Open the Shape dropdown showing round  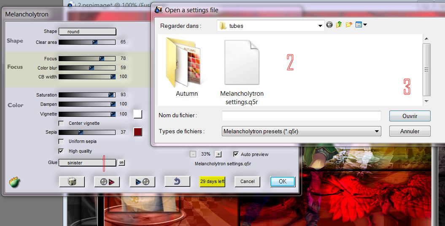tap(87, 32)
